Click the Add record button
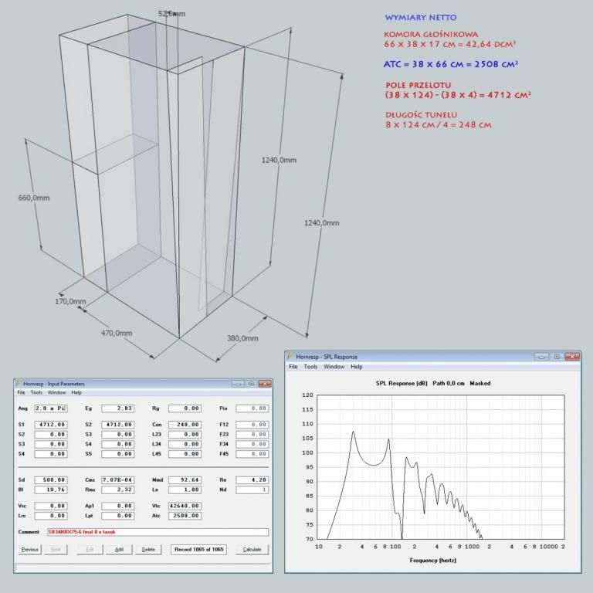The width and height of the screenshot is (593, 593). (119, 550)
